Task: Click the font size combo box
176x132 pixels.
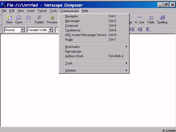Action: click(57, 30)
